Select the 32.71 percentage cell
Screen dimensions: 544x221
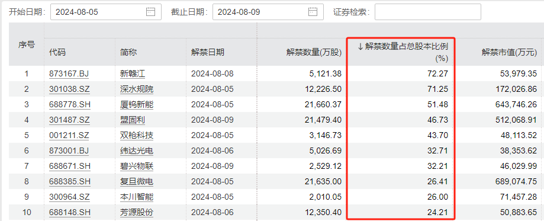click(439, 151)
